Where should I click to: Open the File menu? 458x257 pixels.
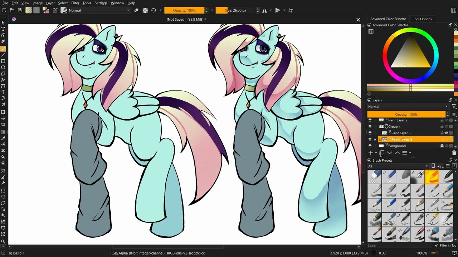point(5,3)
